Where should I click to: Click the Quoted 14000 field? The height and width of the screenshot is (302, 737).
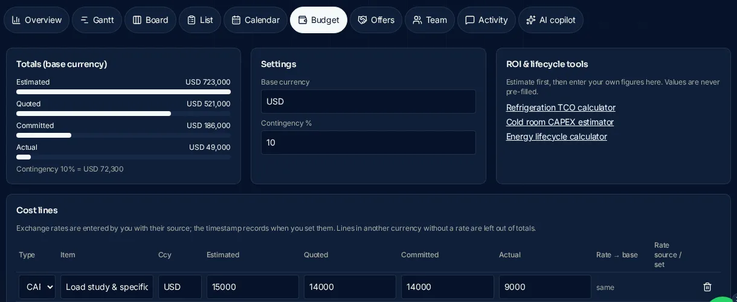click(x=350, y=287)
